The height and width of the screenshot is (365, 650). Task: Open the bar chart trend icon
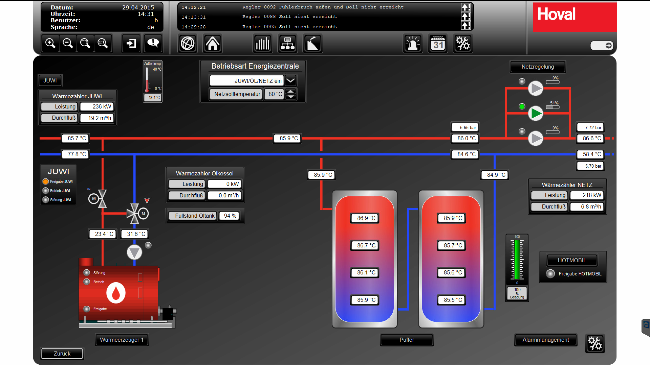click(262, 43)
